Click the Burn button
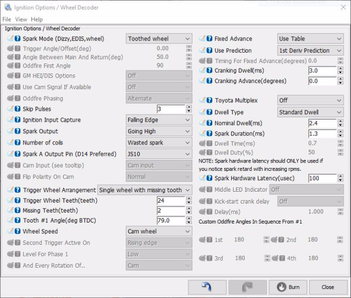351x298 pixels. pyautogui.click(x=287, y=287)
